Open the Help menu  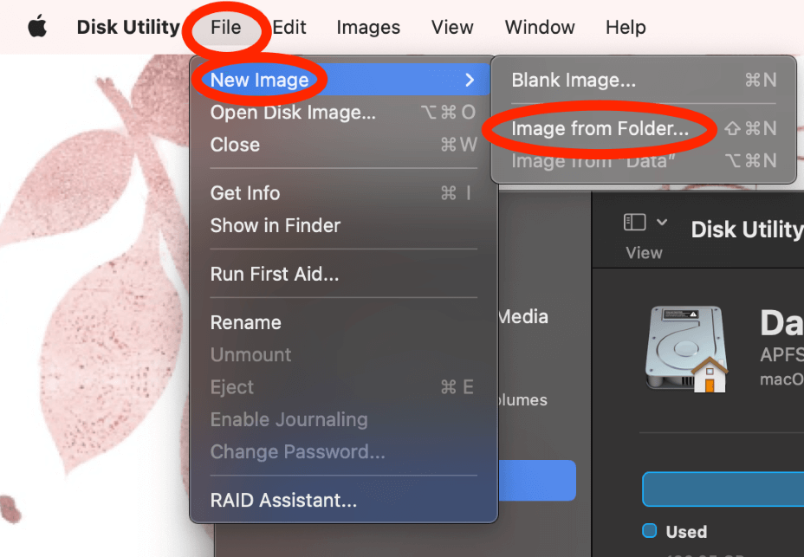tap(626, 27)
